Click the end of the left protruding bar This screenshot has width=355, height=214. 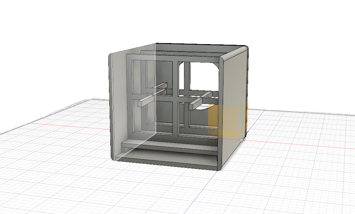[141, 104]
